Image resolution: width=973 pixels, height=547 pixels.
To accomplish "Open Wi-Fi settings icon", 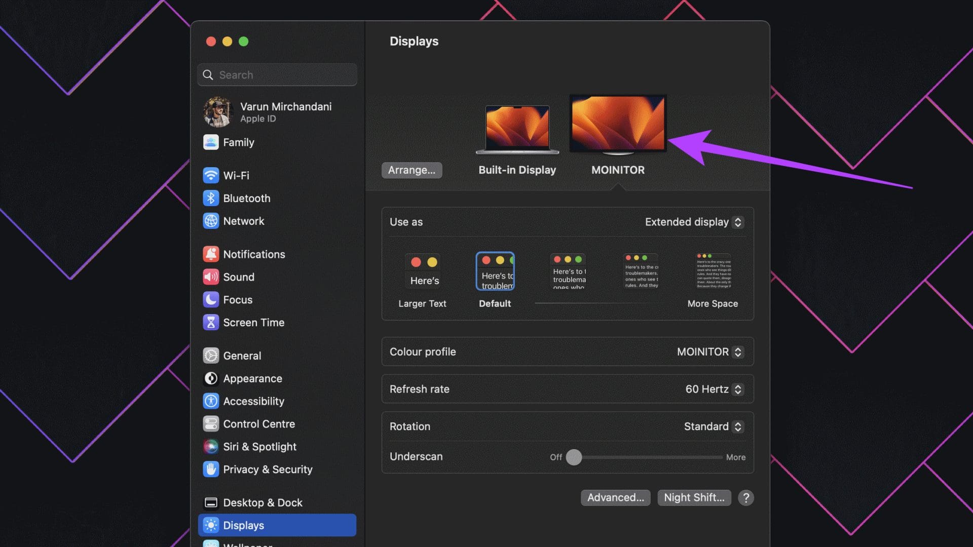I will tap(211, 175).
